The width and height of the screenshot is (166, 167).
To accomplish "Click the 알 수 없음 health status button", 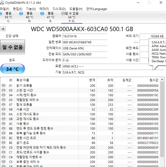I will 13,47.
